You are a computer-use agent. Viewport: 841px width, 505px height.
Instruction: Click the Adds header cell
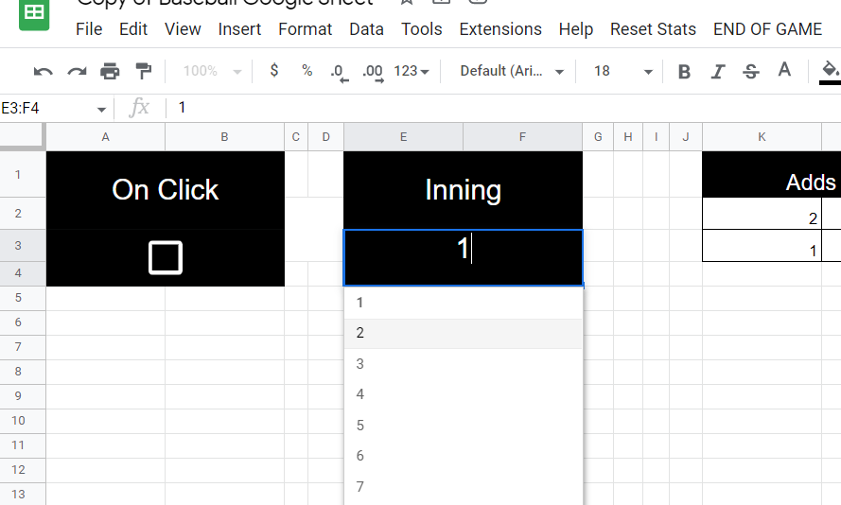(x=772, y=175)
